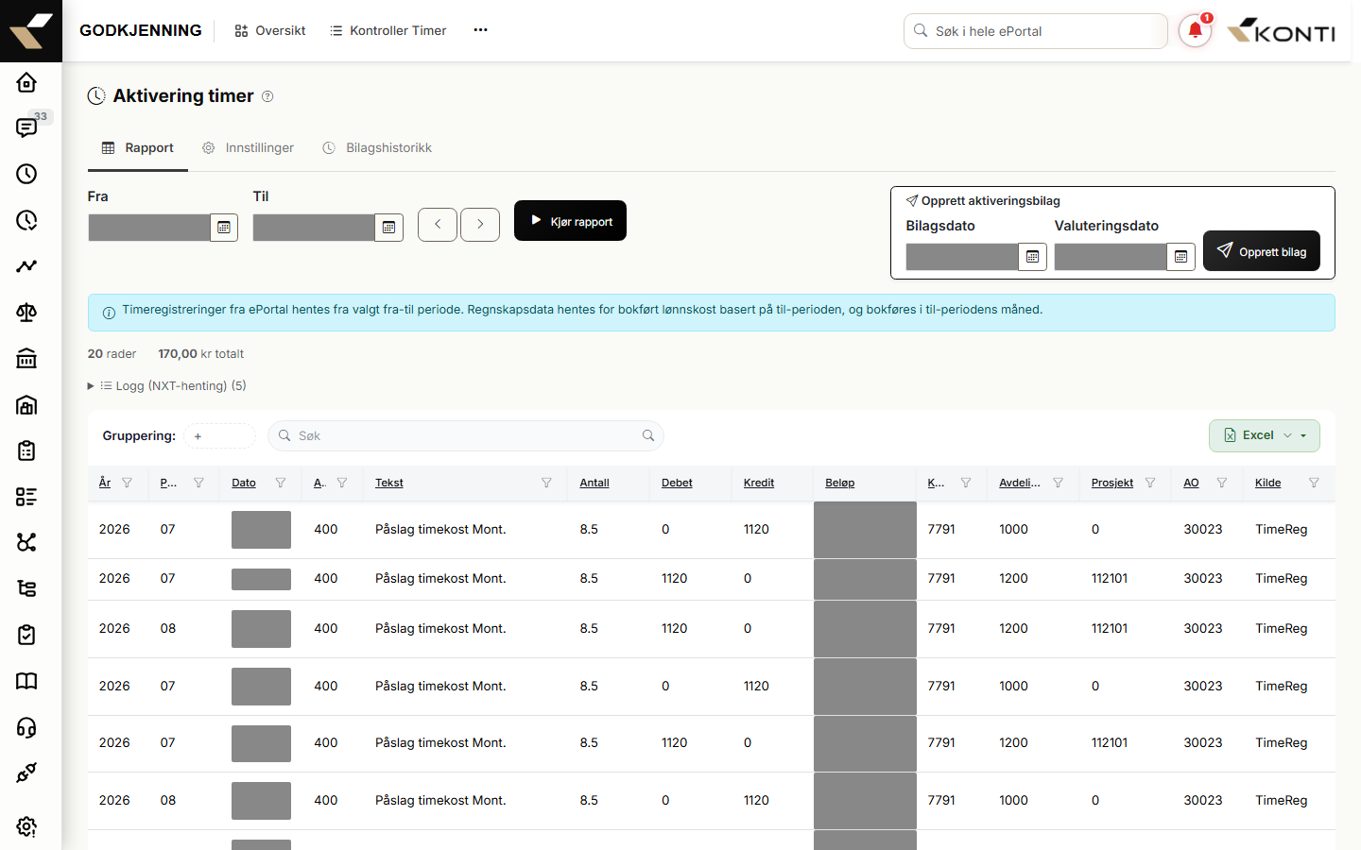Click the Fra date input field
The width and height of the screenshot is (1361, 850).
149,228
